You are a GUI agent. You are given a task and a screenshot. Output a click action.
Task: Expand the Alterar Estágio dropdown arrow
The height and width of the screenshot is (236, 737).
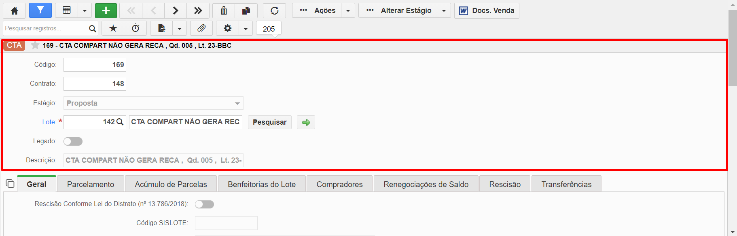(x=444, y=11)
